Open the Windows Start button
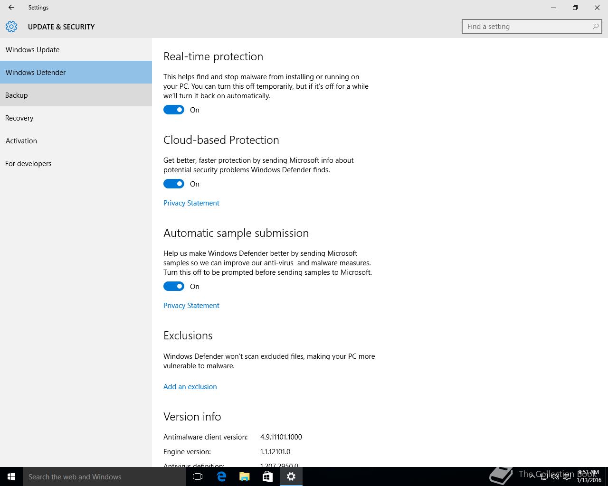This screenshot has width=608, height=486. tap(11, 477)
